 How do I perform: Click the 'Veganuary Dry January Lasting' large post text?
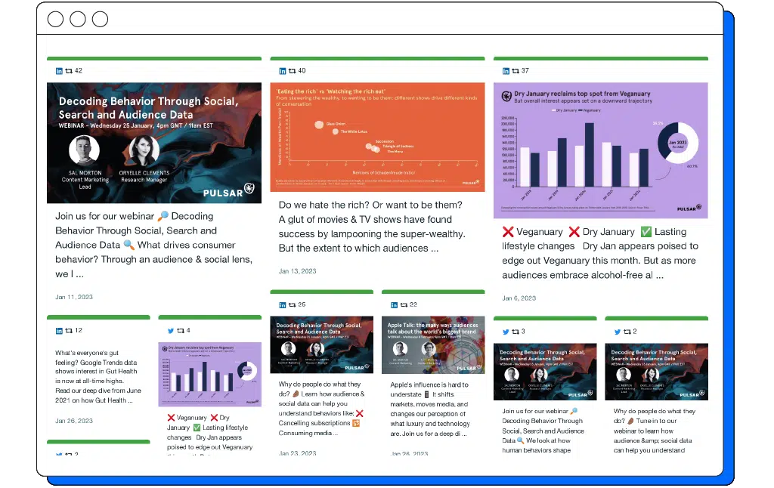(x=600, y=254)
